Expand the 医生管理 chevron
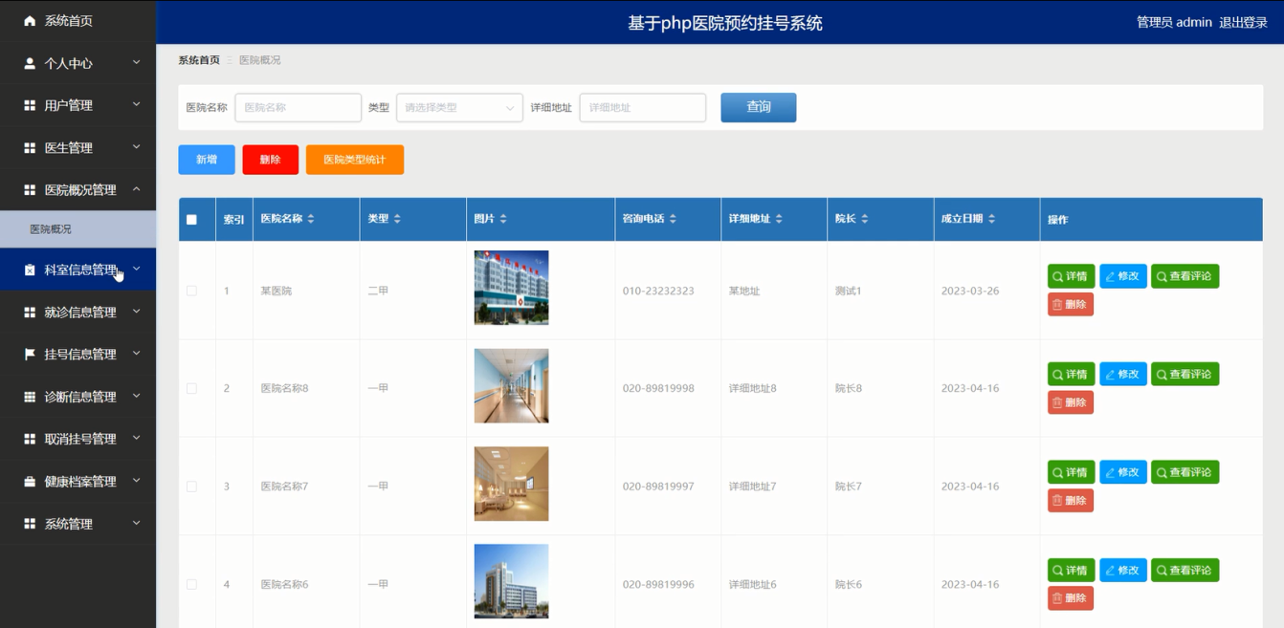This screenshot has height=628, width=1284. (136, 147)
